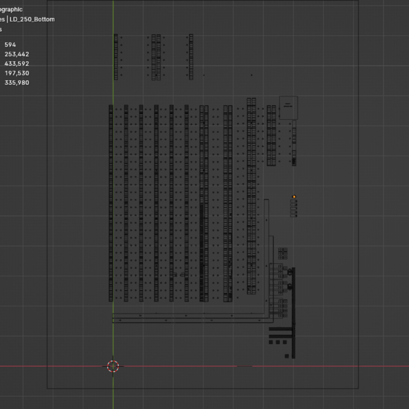Click the leftmost long rack column

pos(111,203)
